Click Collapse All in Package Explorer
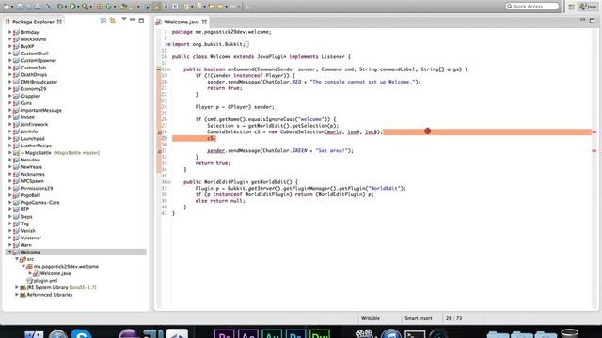This screenshot has height=338, width=602. tap(103, 21)
